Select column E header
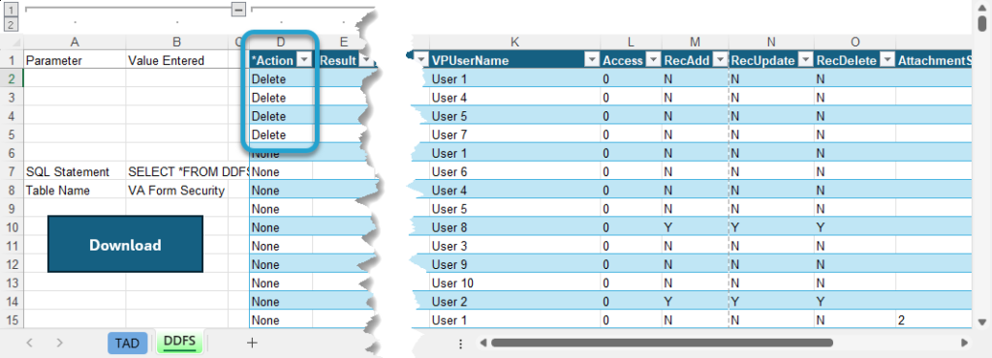Viewport: 992px width, 358px height. pyautogui.click(x=344, y=43)
